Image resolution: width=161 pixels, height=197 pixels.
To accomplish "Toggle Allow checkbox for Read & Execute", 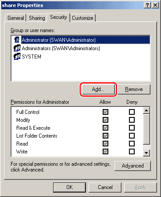I will click(105, 128).
